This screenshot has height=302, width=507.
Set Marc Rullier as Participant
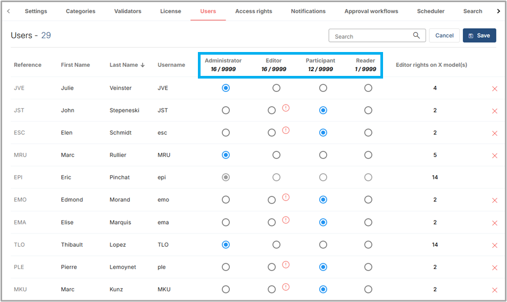pos(323,155)
